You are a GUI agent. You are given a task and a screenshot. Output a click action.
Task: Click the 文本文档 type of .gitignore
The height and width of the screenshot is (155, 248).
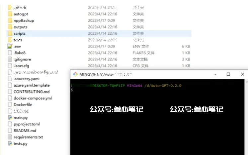140,59
